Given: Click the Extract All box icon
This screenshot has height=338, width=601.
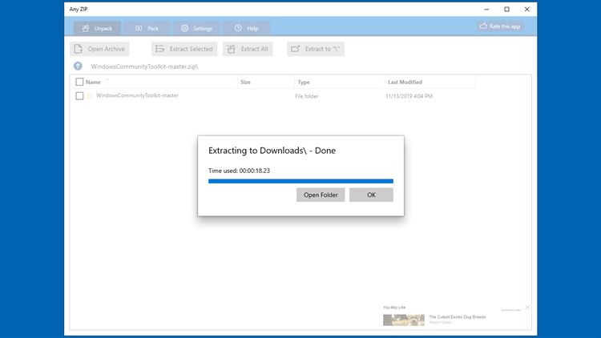Looking at the screenshot, I should pyautogui.click(x=231, y=49).
